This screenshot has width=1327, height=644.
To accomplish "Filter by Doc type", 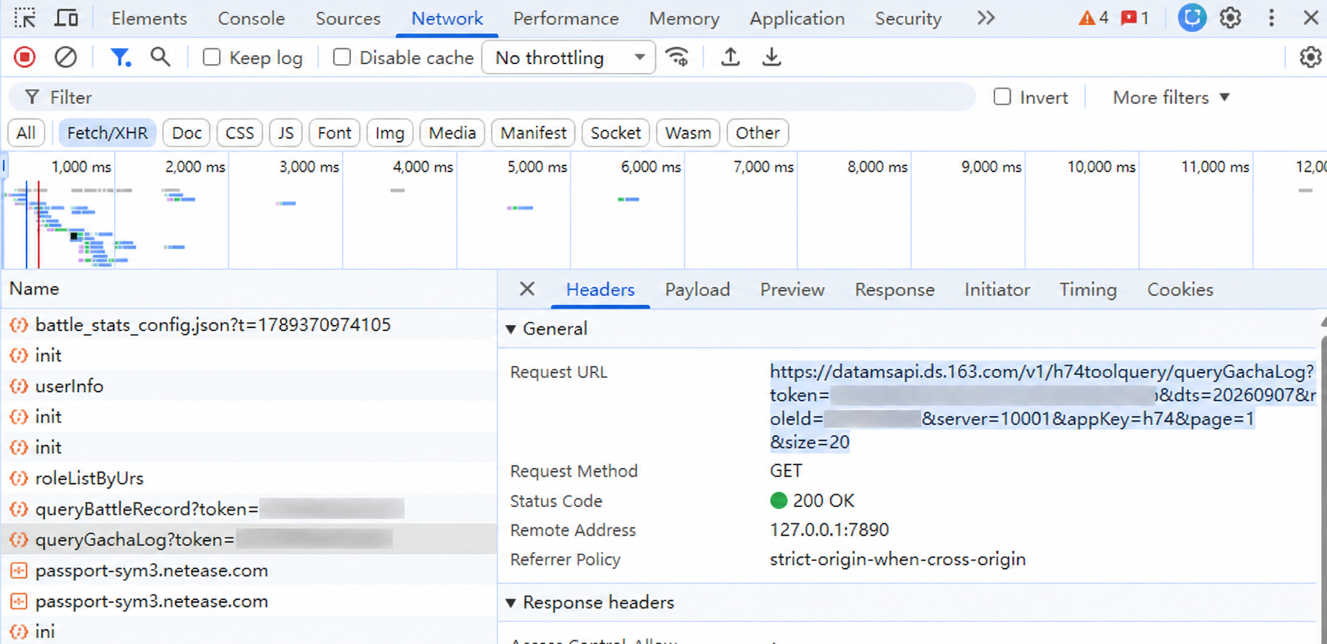I will tap(187, 133).
